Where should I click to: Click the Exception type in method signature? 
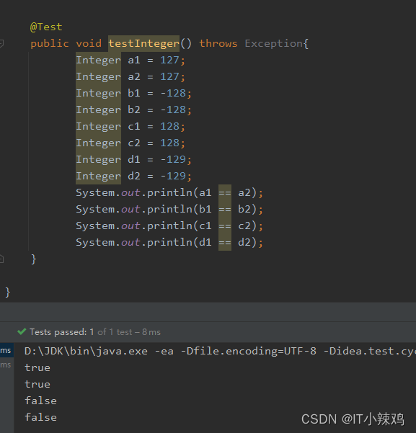coord(274,44)
